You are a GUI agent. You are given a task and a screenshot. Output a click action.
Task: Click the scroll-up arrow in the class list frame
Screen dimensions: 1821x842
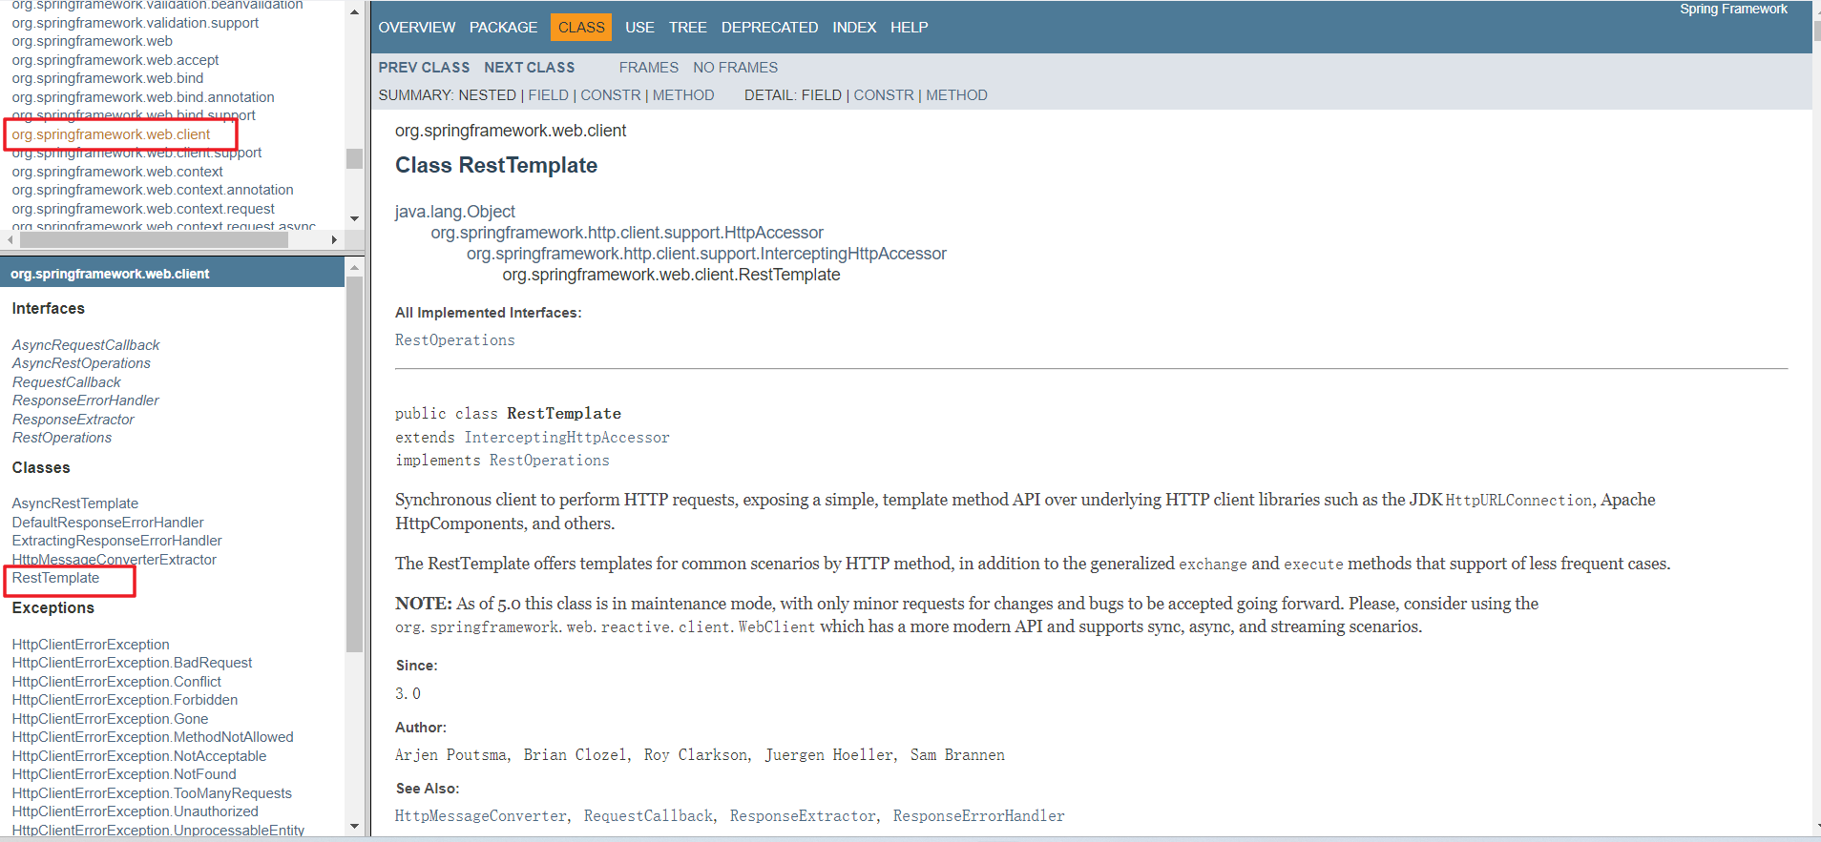354,268
